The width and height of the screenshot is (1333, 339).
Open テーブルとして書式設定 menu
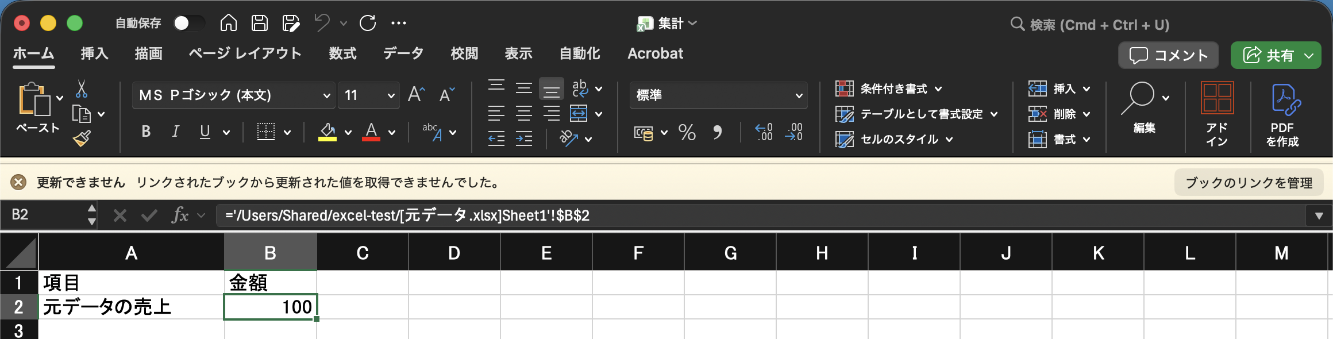click(x=916, y=114)
